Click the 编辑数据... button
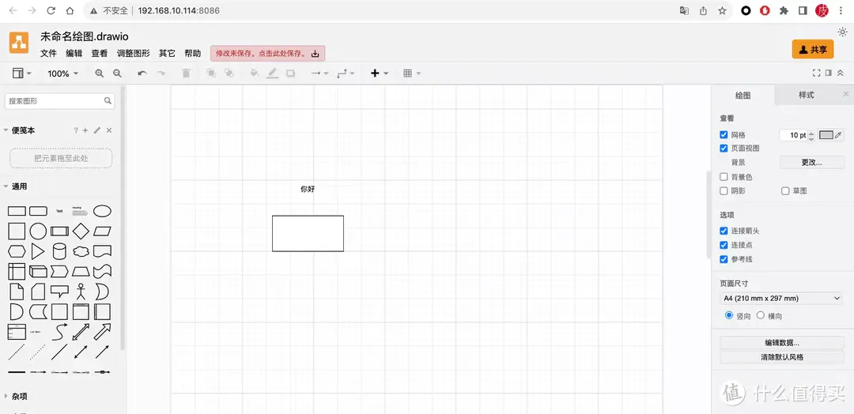 781,343
